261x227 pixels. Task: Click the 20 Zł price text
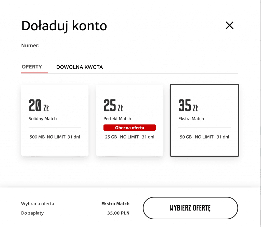tap(38, 106)
